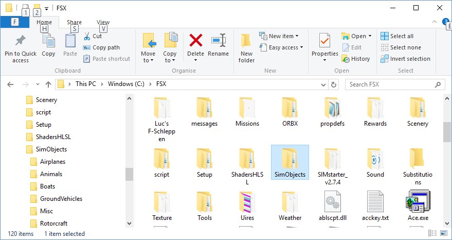The image size is (452, 240).
Task: Select ablscpt.dll file
Action: click(x=333, y=205)
